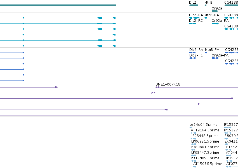The image size is (238, 168).
Task: Click the Or92a-PA protein label
Action: 220,55
